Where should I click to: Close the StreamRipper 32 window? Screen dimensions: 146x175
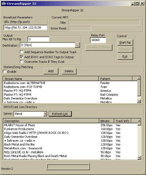coord(142,4)
